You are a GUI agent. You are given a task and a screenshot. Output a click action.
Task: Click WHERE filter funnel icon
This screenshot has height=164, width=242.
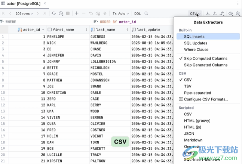pyautogui.click(x=2, y=22)
